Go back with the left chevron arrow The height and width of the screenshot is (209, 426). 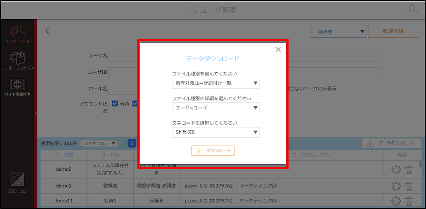pyautogui.click(x=48, y=31)
